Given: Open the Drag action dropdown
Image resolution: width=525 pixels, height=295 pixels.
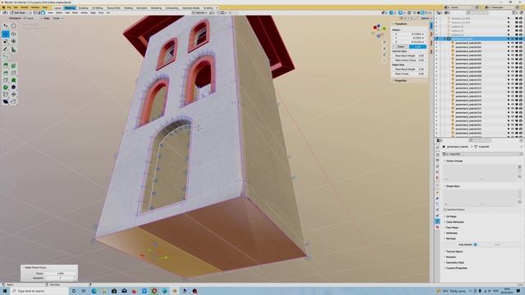Looking at the screenshot, I should 58,18.
